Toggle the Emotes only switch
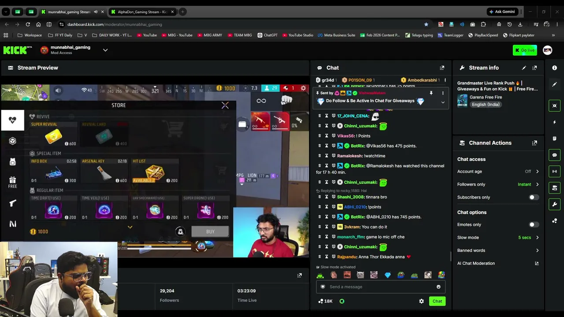564x317 pixels. (x=534, y=225)
